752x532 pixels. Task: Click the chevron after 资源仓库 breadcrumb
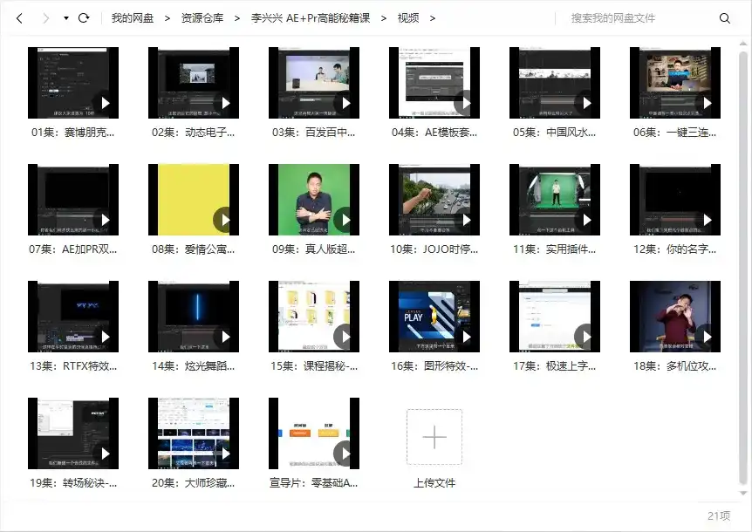(x=236, y=17)
